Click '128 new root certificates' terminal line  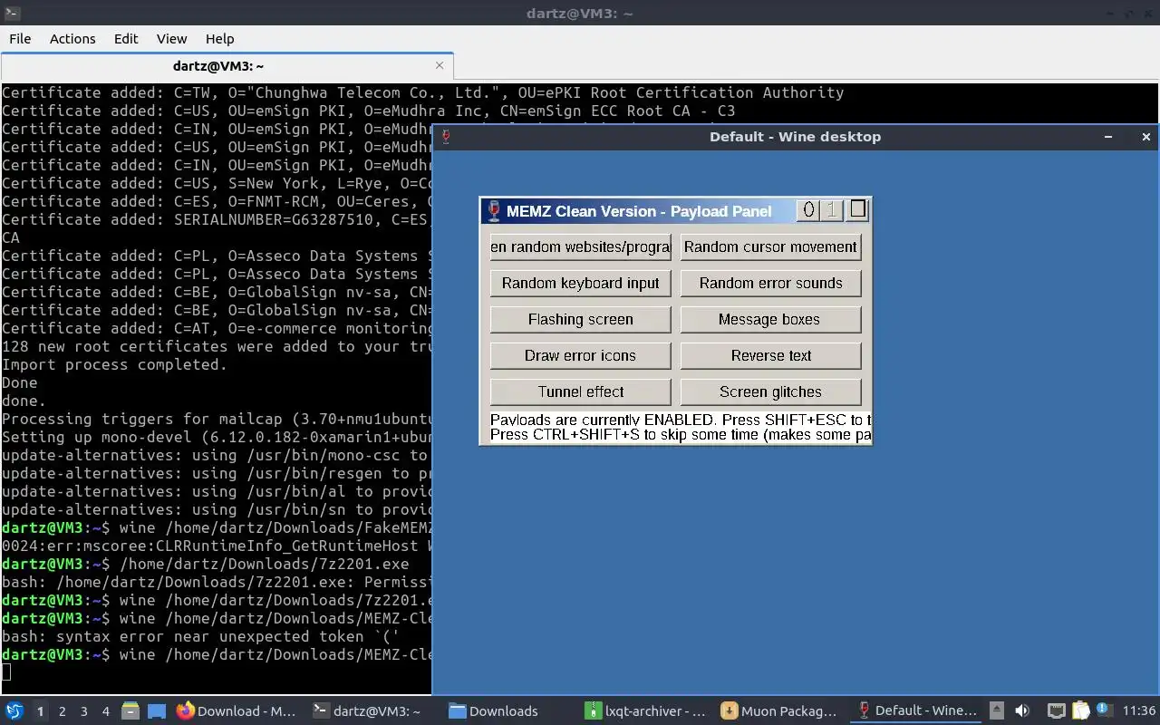coord(216,346)
